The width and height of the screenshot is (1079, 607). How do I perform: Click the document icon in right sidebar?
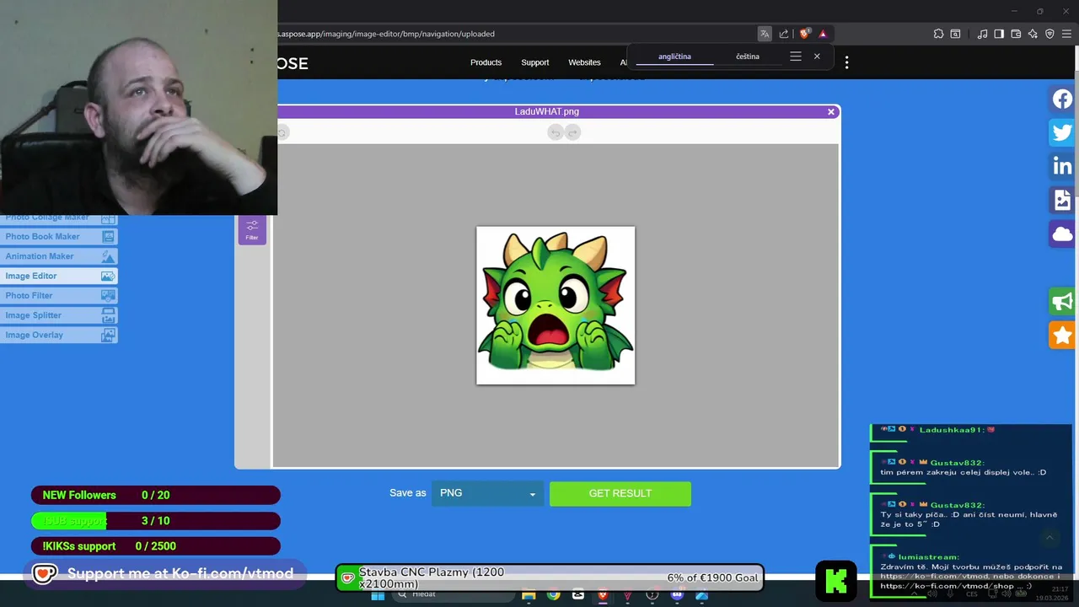point(1062,200)
